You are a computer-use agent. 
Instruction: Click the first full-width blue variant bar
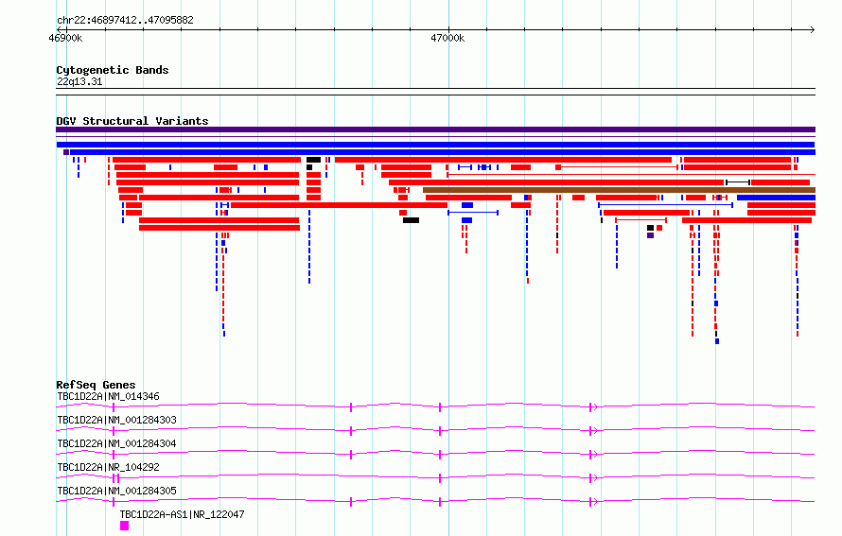pyautogui.click(x=435, y=145)
